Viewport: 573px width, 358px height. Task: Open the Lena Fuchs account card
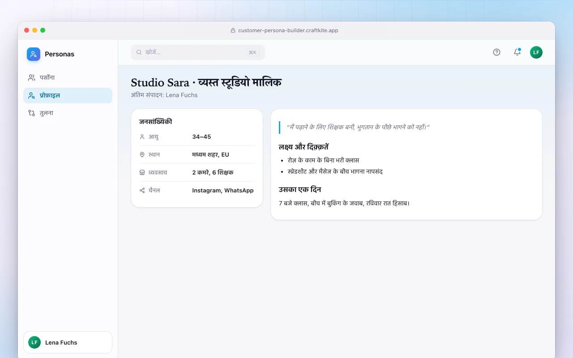point(68,342)
